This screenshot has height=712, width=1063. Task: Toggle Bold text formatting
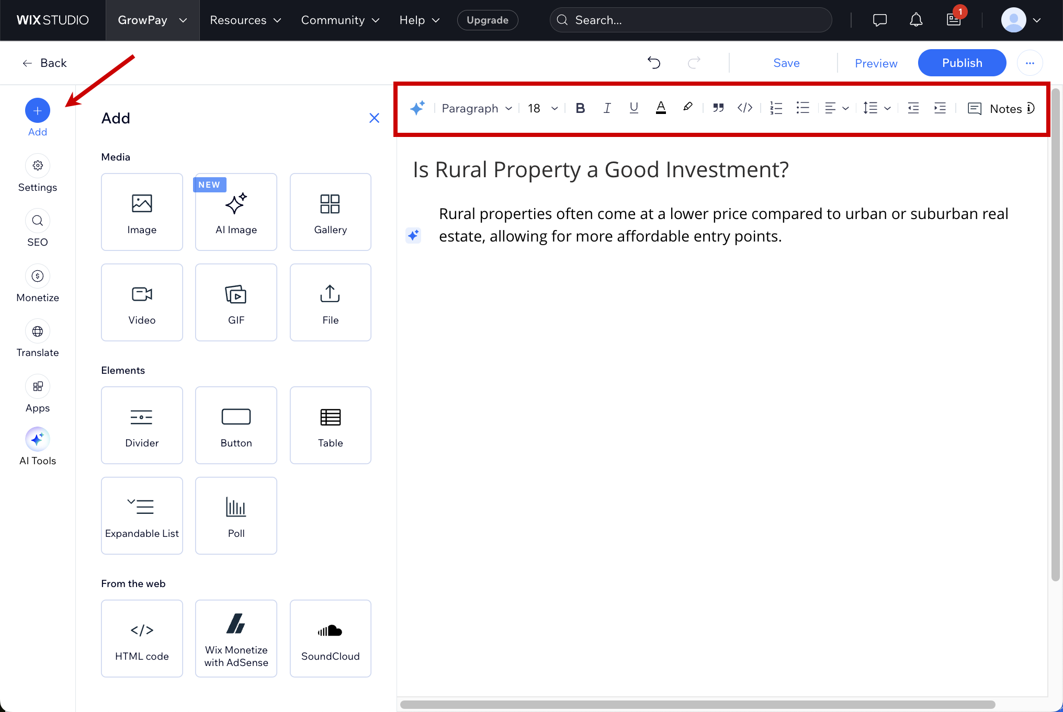580,108
